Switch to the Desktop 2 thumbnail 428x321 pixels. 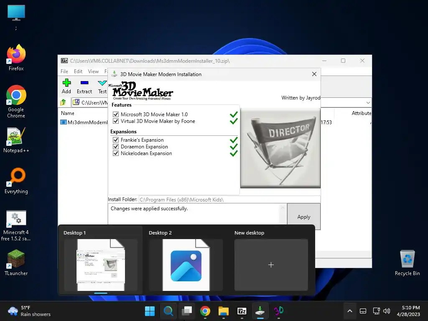(x=186, y=265)
